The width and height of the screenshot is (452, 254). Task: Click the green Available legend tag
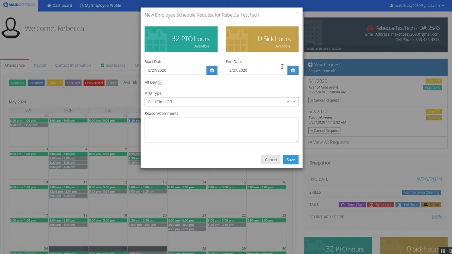coord(17,83)
